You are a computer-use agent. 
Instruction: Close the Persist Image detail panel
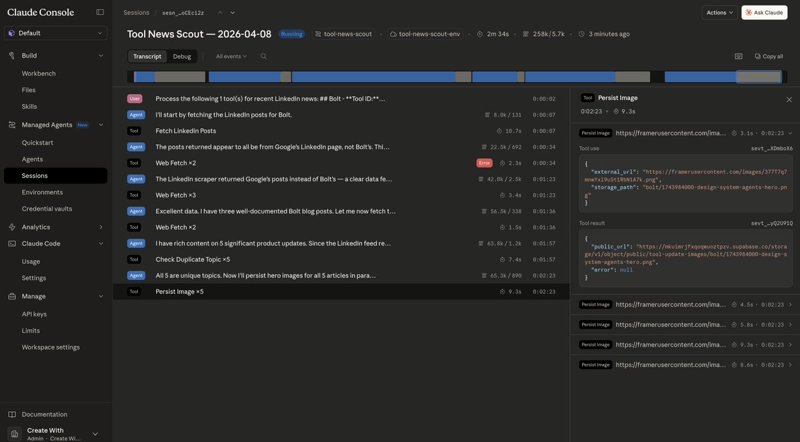789,99
